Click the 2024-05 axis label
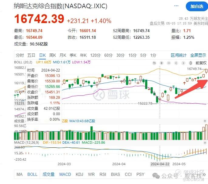The image size is (208, 184). [179, 164]
